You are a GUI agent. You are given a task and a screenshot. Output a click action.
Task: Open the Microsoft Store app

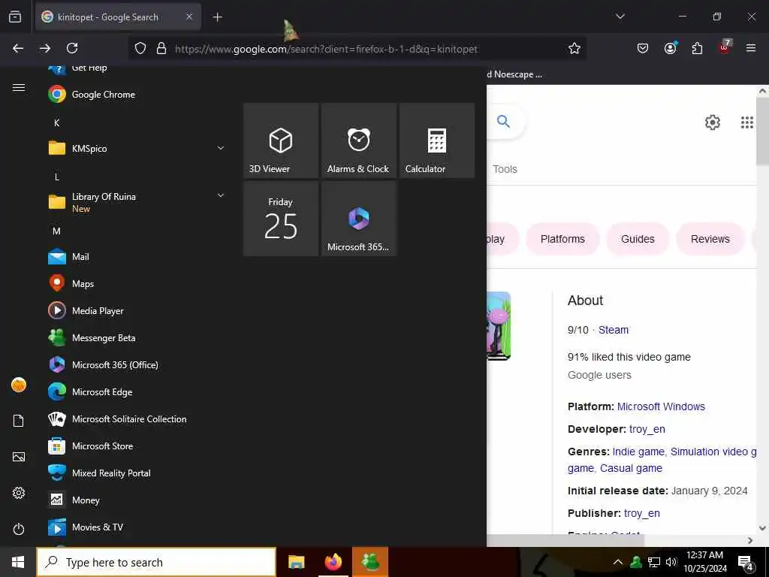137,446
